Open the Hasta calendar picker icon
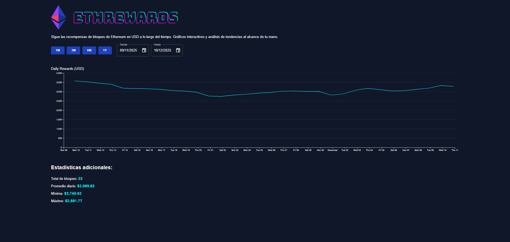 click(x=178, y=50)
